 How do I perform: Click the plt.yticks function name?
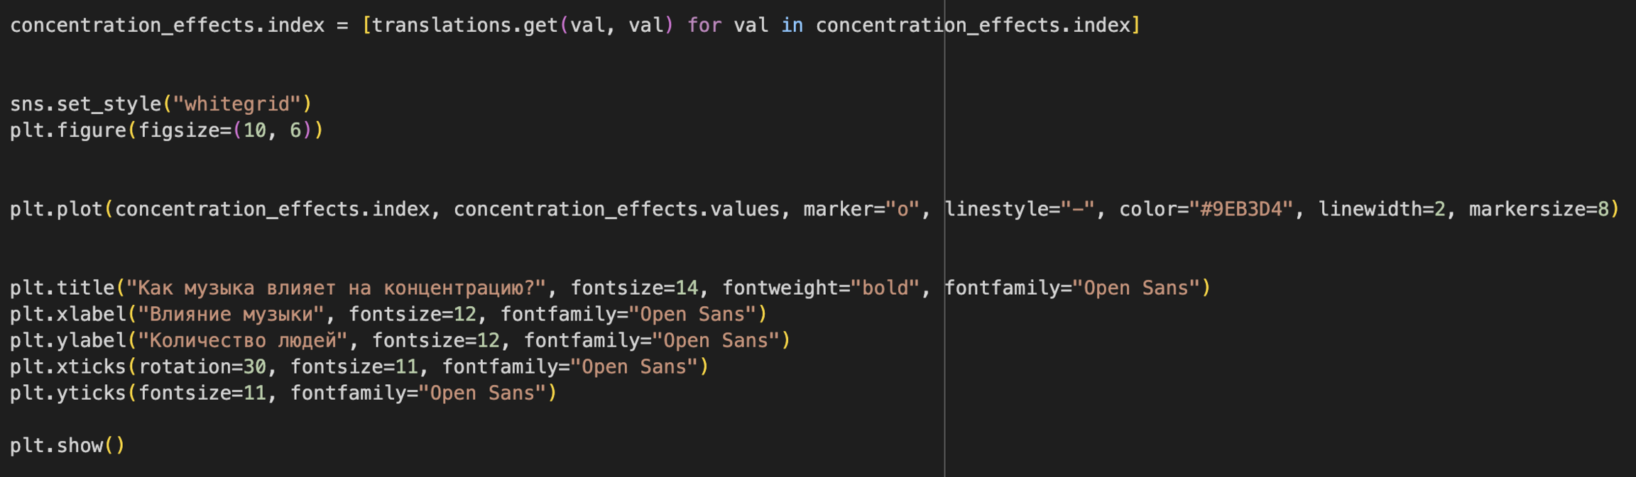[67, 393]
